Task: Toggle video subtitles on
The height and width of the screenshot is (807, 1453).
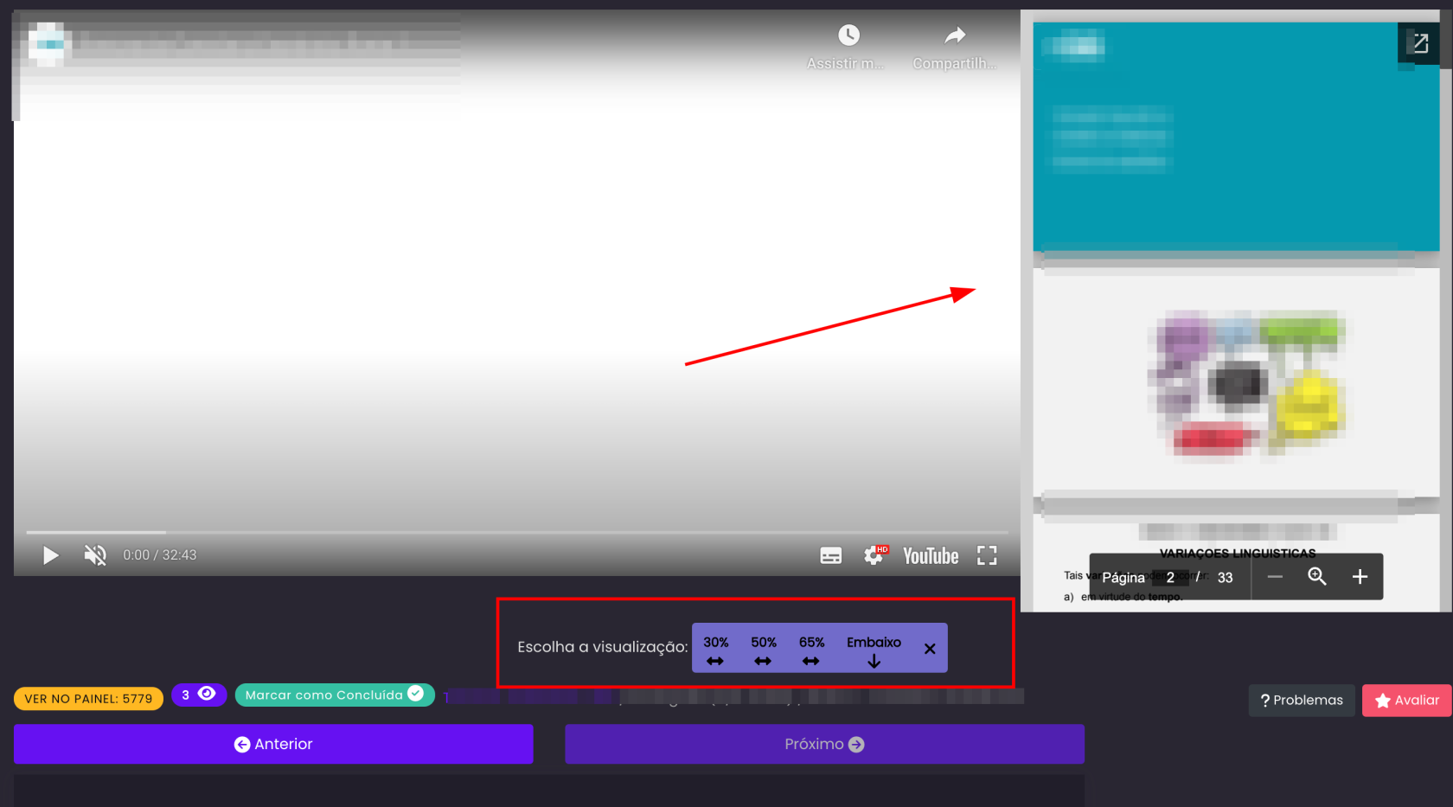Action: [830, 556]
